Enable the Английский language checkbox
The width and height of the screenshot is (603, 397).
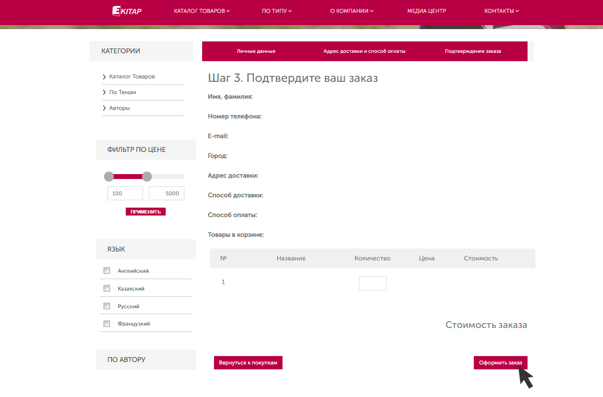coord(106,271)
